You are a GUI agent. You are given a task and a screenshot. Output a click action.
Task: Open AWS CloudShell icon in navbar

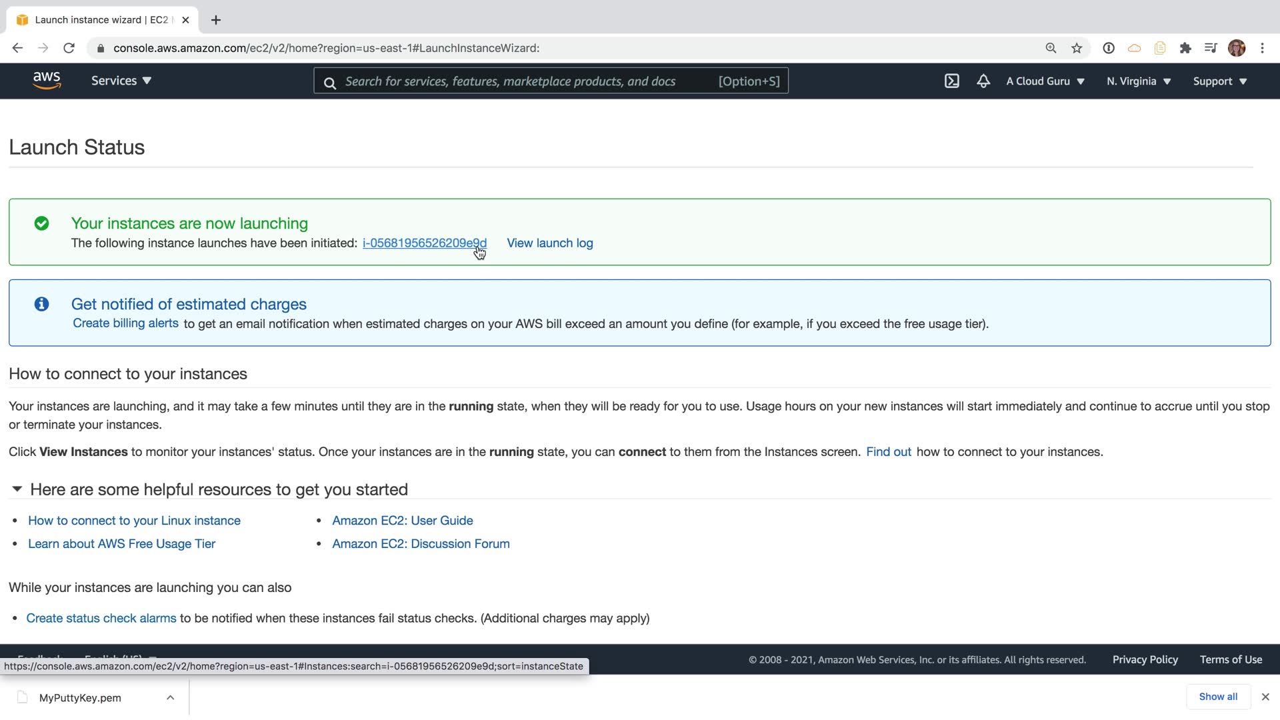(951, 81)
